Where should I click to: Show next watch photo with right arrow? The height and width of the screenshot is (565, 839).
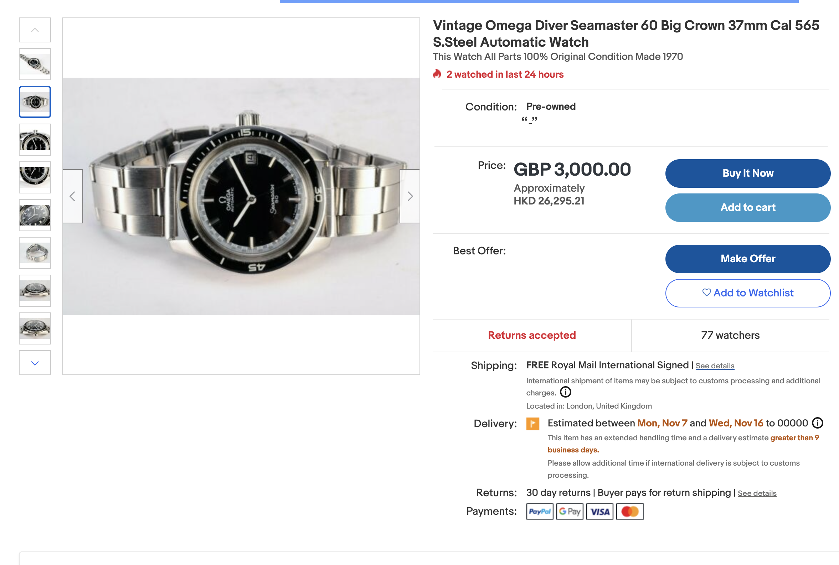[410, 196]
